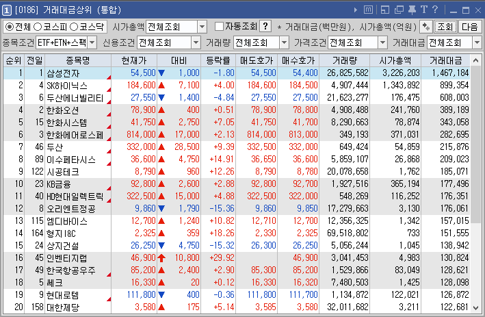The height and width of the screenshot is (317, 485).
Task: Select the 대한제당 stock name
Action: click(x=63, y=307)
